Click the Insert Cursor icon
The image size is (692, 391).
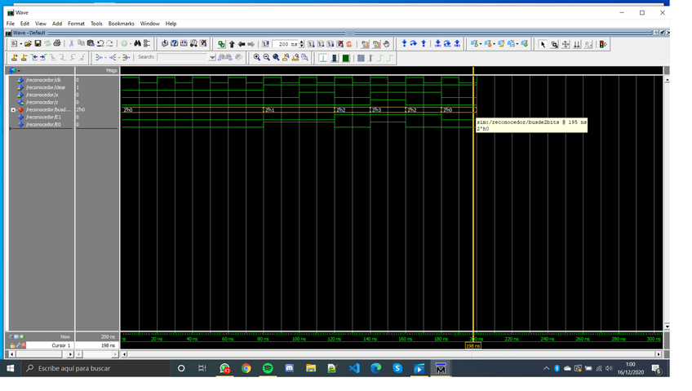14,57
